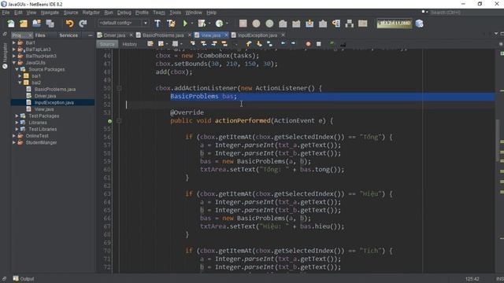Expand the StudentManger project node
Viewport: 504px width, 283px height.
(x=14, y=142)
